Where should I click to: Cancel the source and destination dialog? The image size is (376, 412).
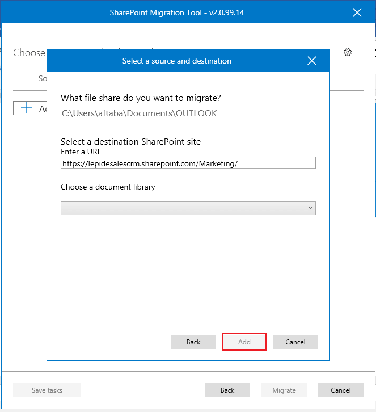coord(295,342)
